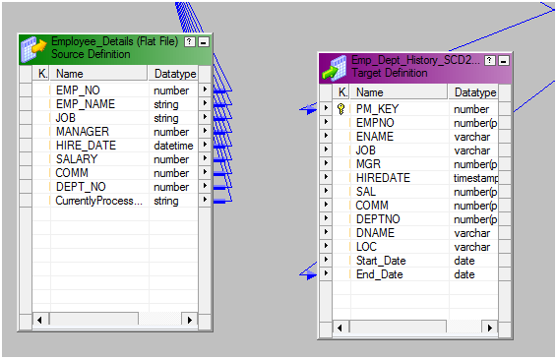Click the SALARY output port arrow
The image size is (557, 359).
(x=205, y=158)
